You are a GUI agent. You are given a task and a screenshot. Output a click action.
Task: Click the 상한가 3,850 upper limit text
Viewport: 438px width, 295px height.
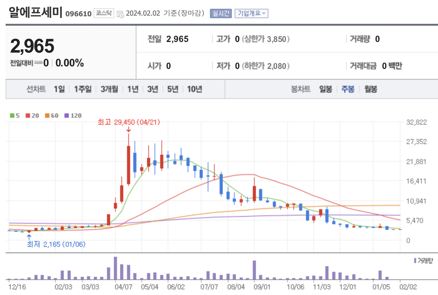point(266,39)
